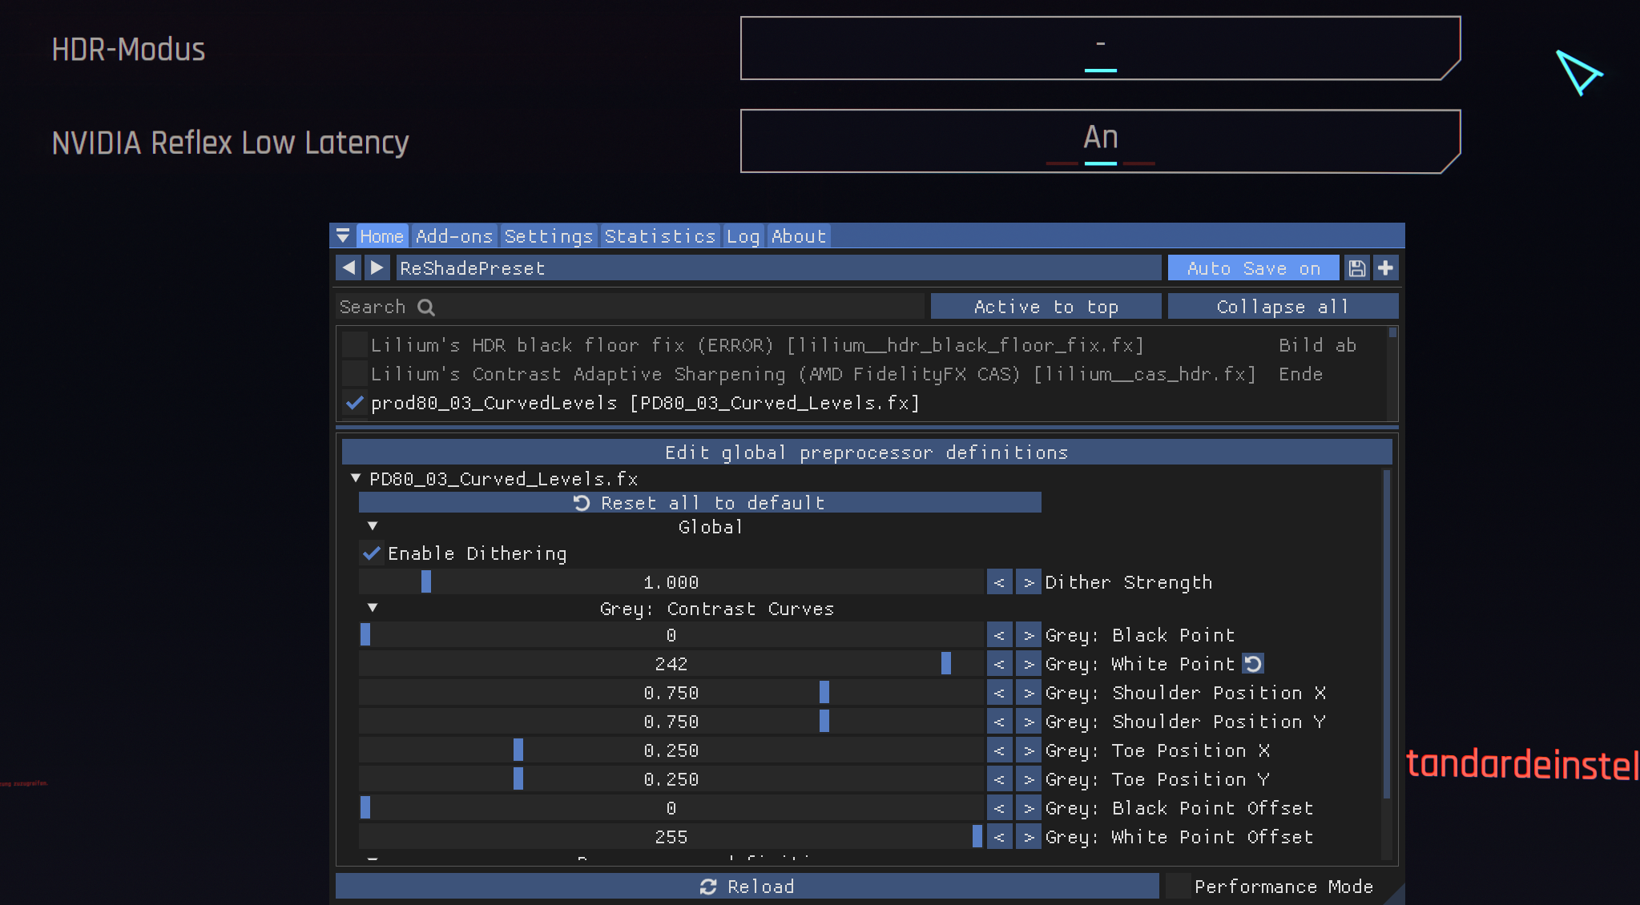Uncheck Enable Dithering
Image resolution: width=1640 pixels, height=905 pixels.
point(371,553)
